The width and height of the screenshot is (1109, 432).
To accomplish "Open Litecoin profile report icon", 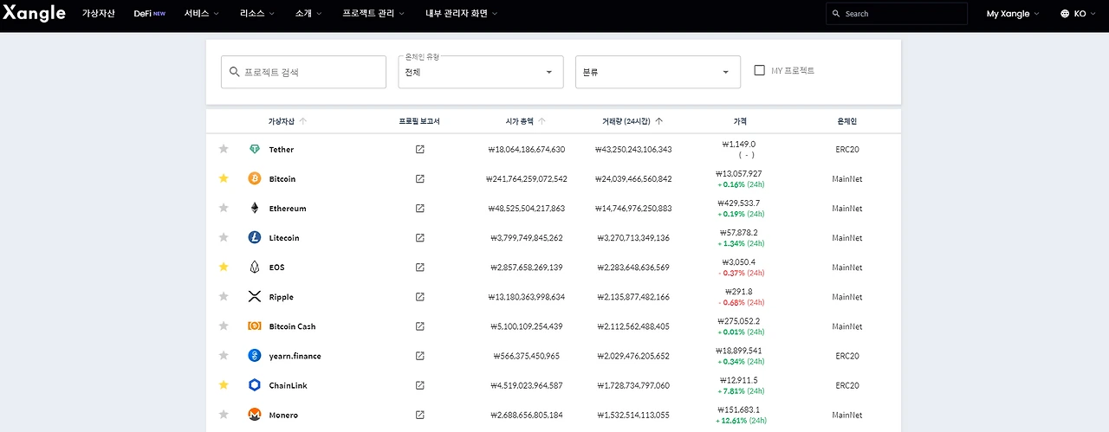I will click(x=419, y=238).
